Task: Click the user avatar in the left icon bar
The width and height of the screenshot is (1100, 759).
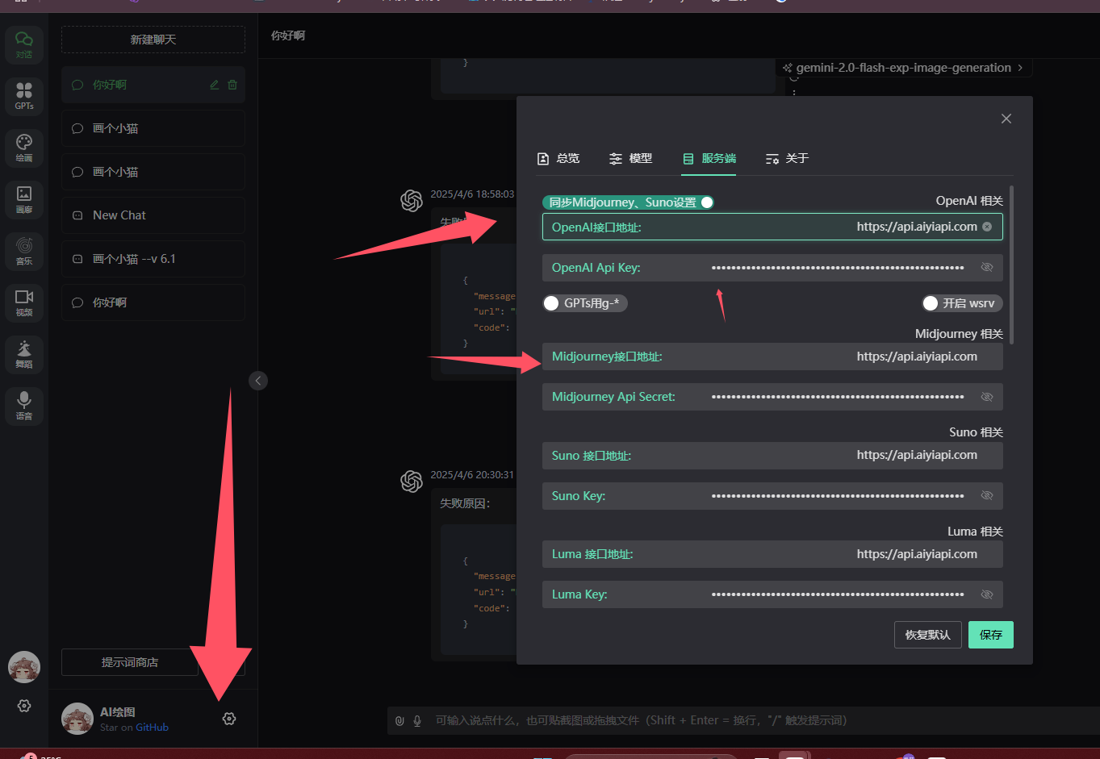Action: pos(24,667)
